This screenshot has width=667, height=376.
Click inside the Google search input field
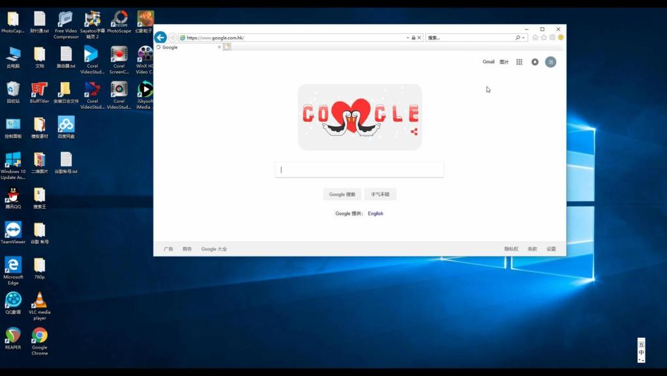tap(360, 170)
